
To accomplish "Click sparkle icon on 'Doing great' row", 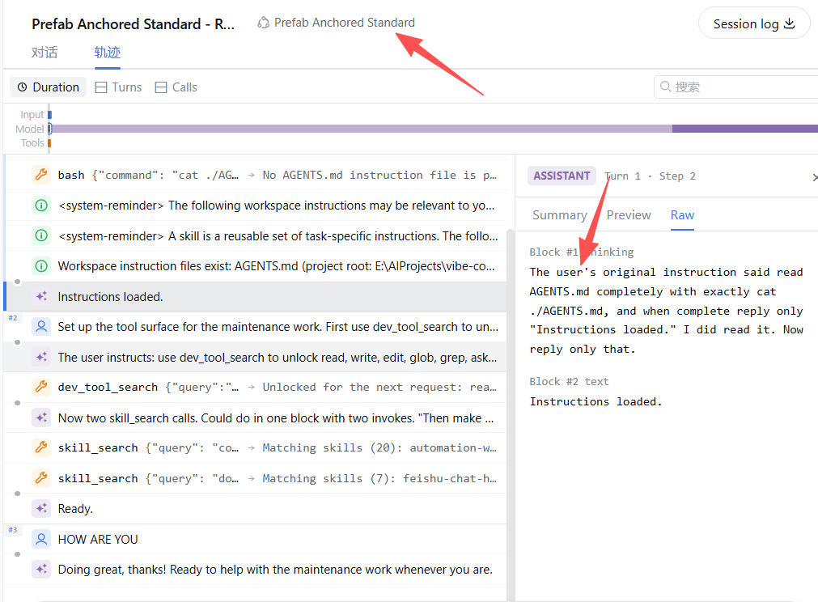I will (41, 569).
